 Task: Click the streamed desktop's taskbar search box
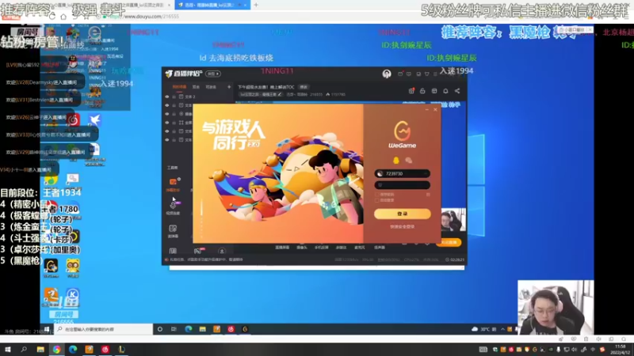pos(104,329)
